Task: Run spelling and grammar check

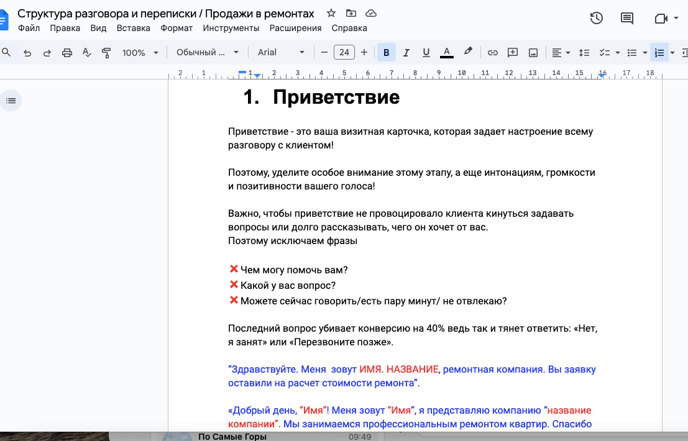Action: (87, 53)
